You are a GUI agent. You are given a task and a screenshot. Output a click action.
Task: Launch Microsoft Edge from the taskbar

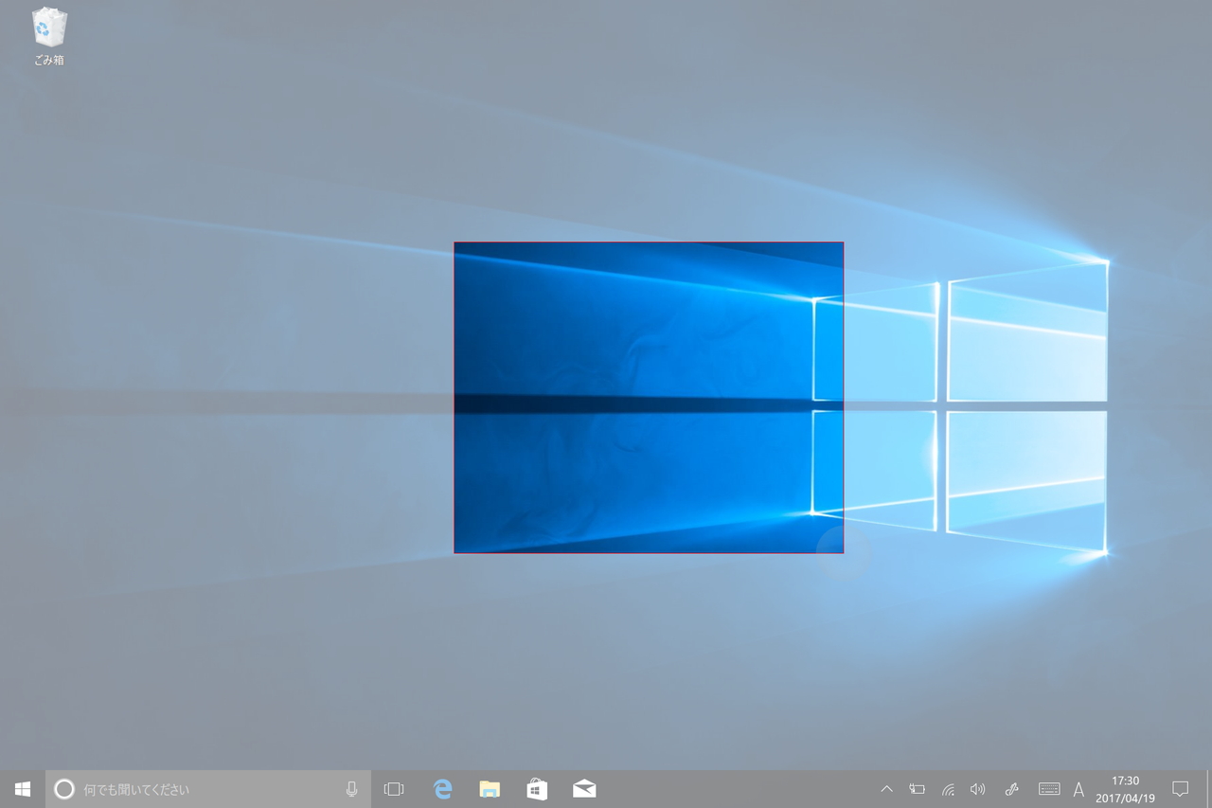click(x=442, y=789)
